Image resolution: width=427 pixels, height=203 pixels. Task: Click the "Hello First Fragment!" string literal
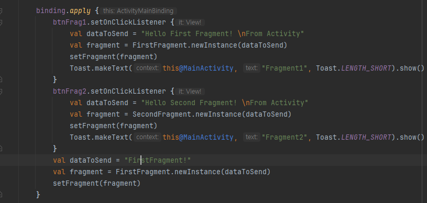pyautogui.click(x=222, y=33)
